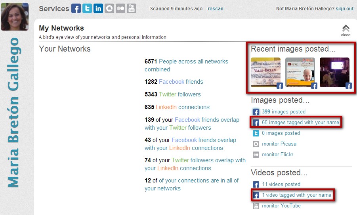This screenshot has width=357, height=215.
Task: Open 11 videos posted link
Action: coord(281,184)
